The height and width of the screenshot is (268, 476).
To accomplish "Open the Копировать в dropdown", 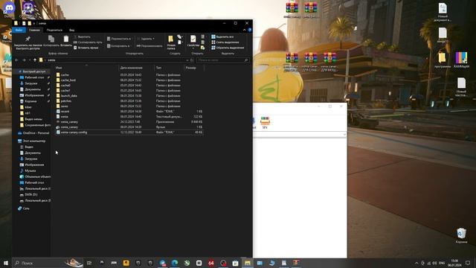I will pyautogui.click(x=118, y=46).
